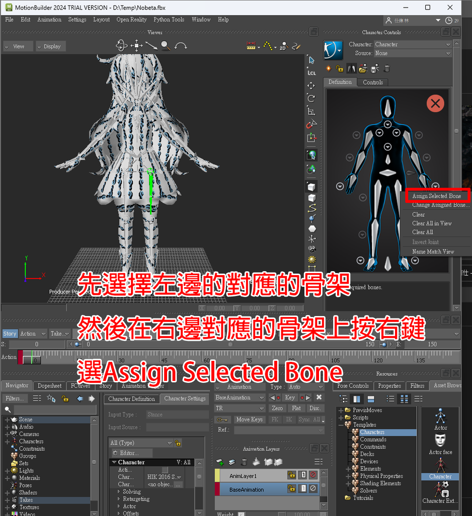Toggle the lock beside All (Type) dropdown
This screenshot has height=516, width=472.
point(178,443)
